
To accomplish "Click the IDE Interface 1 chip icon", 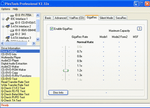I will 7,19.
